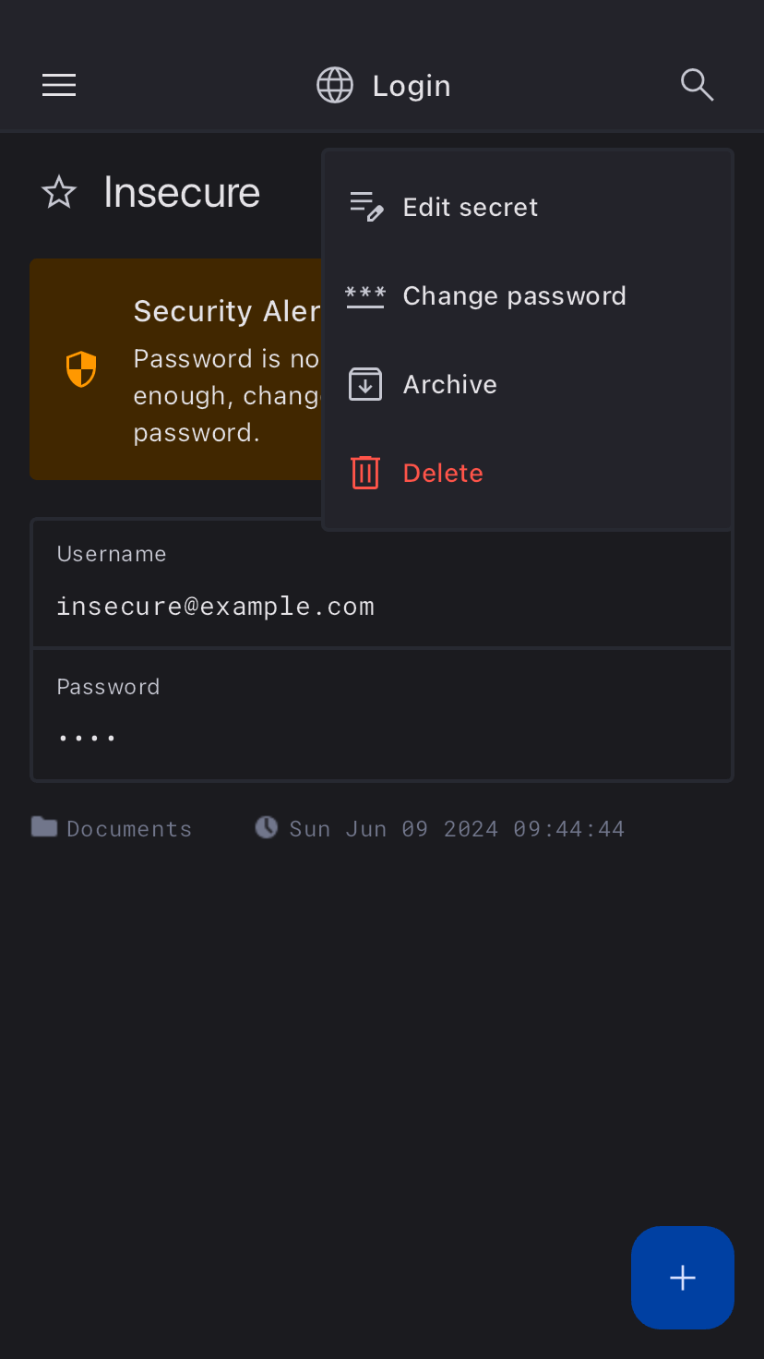Image resolution: width=764 pixels, height=1359 pixels.
Task: Click the Archive box icon
Action: point(365,384)
